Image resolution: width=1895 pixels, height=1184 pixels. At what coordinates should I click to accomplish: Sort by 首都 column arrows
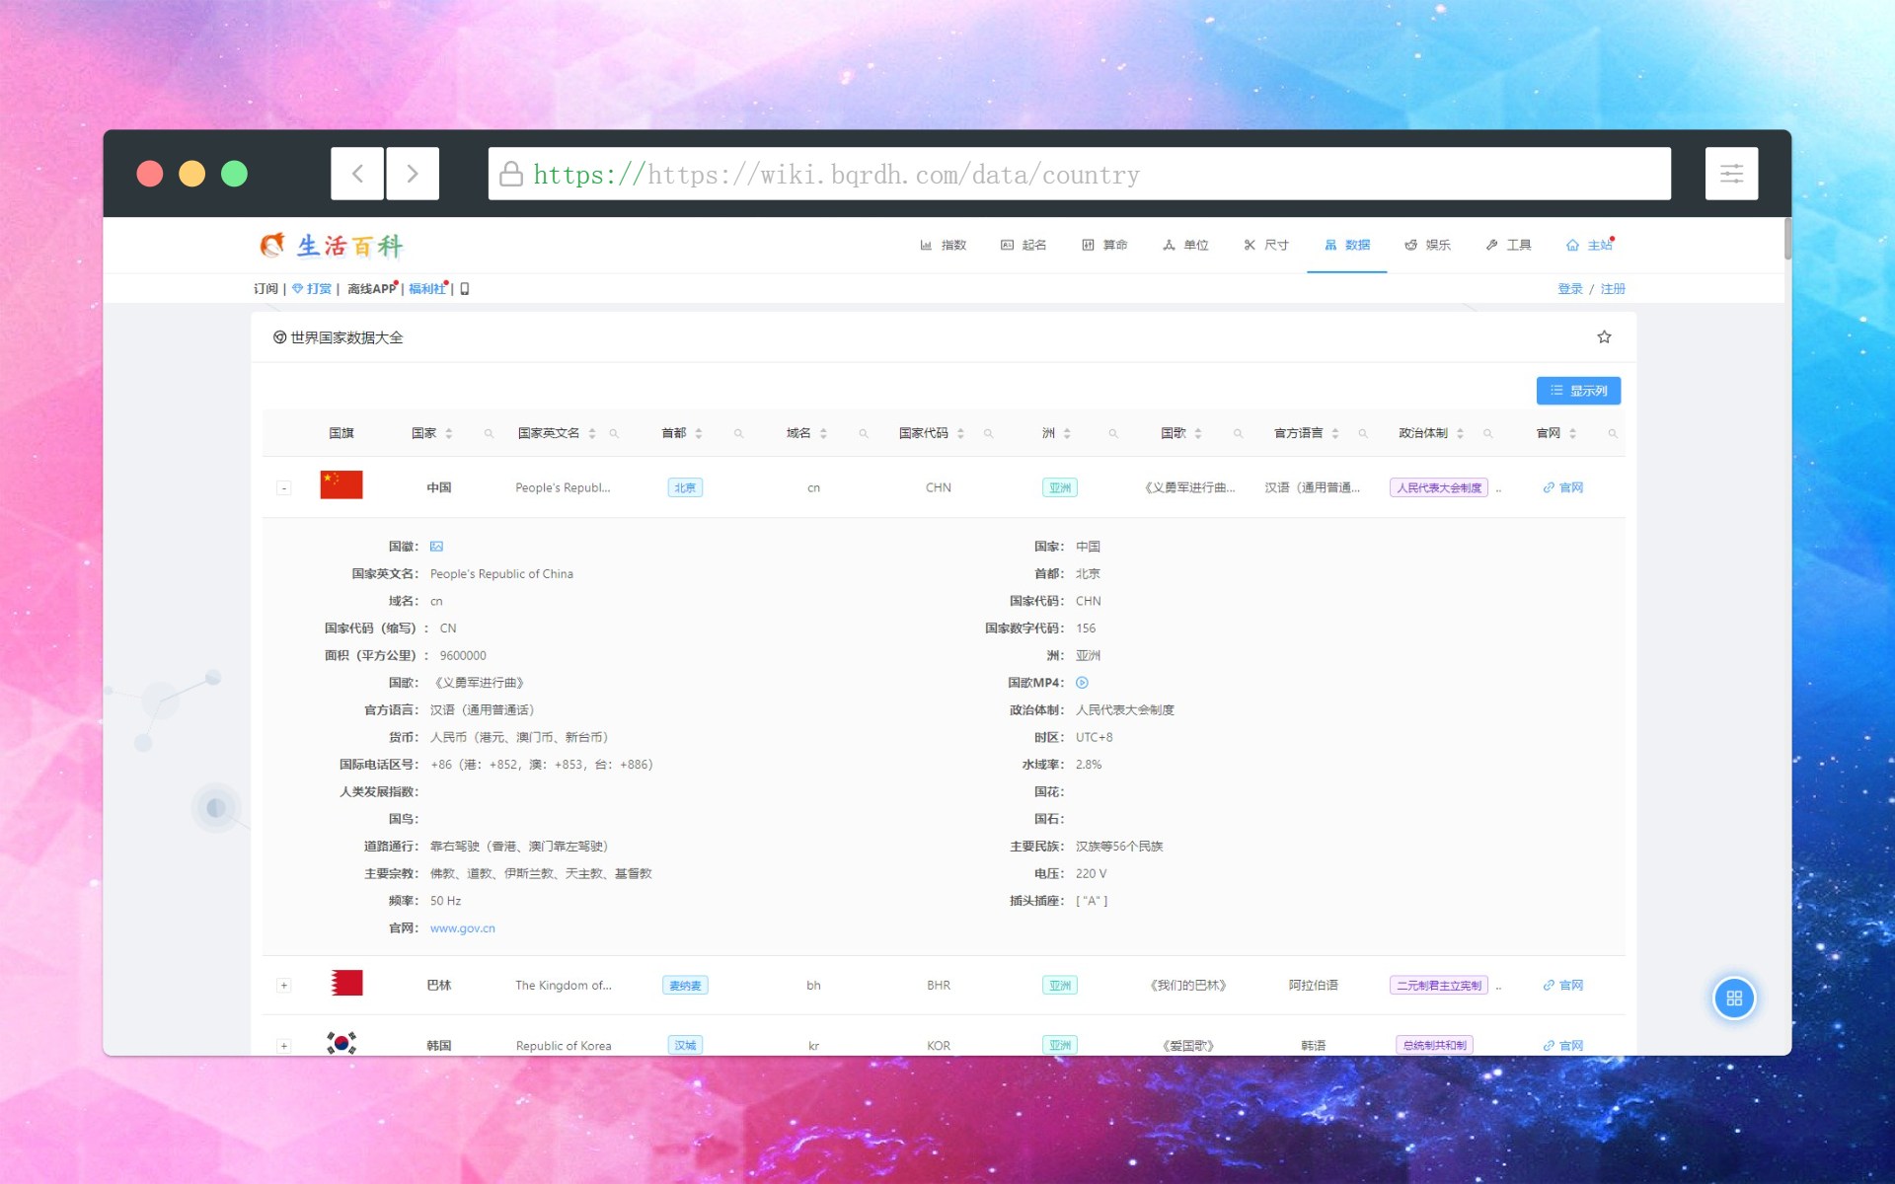click(699, 433)
